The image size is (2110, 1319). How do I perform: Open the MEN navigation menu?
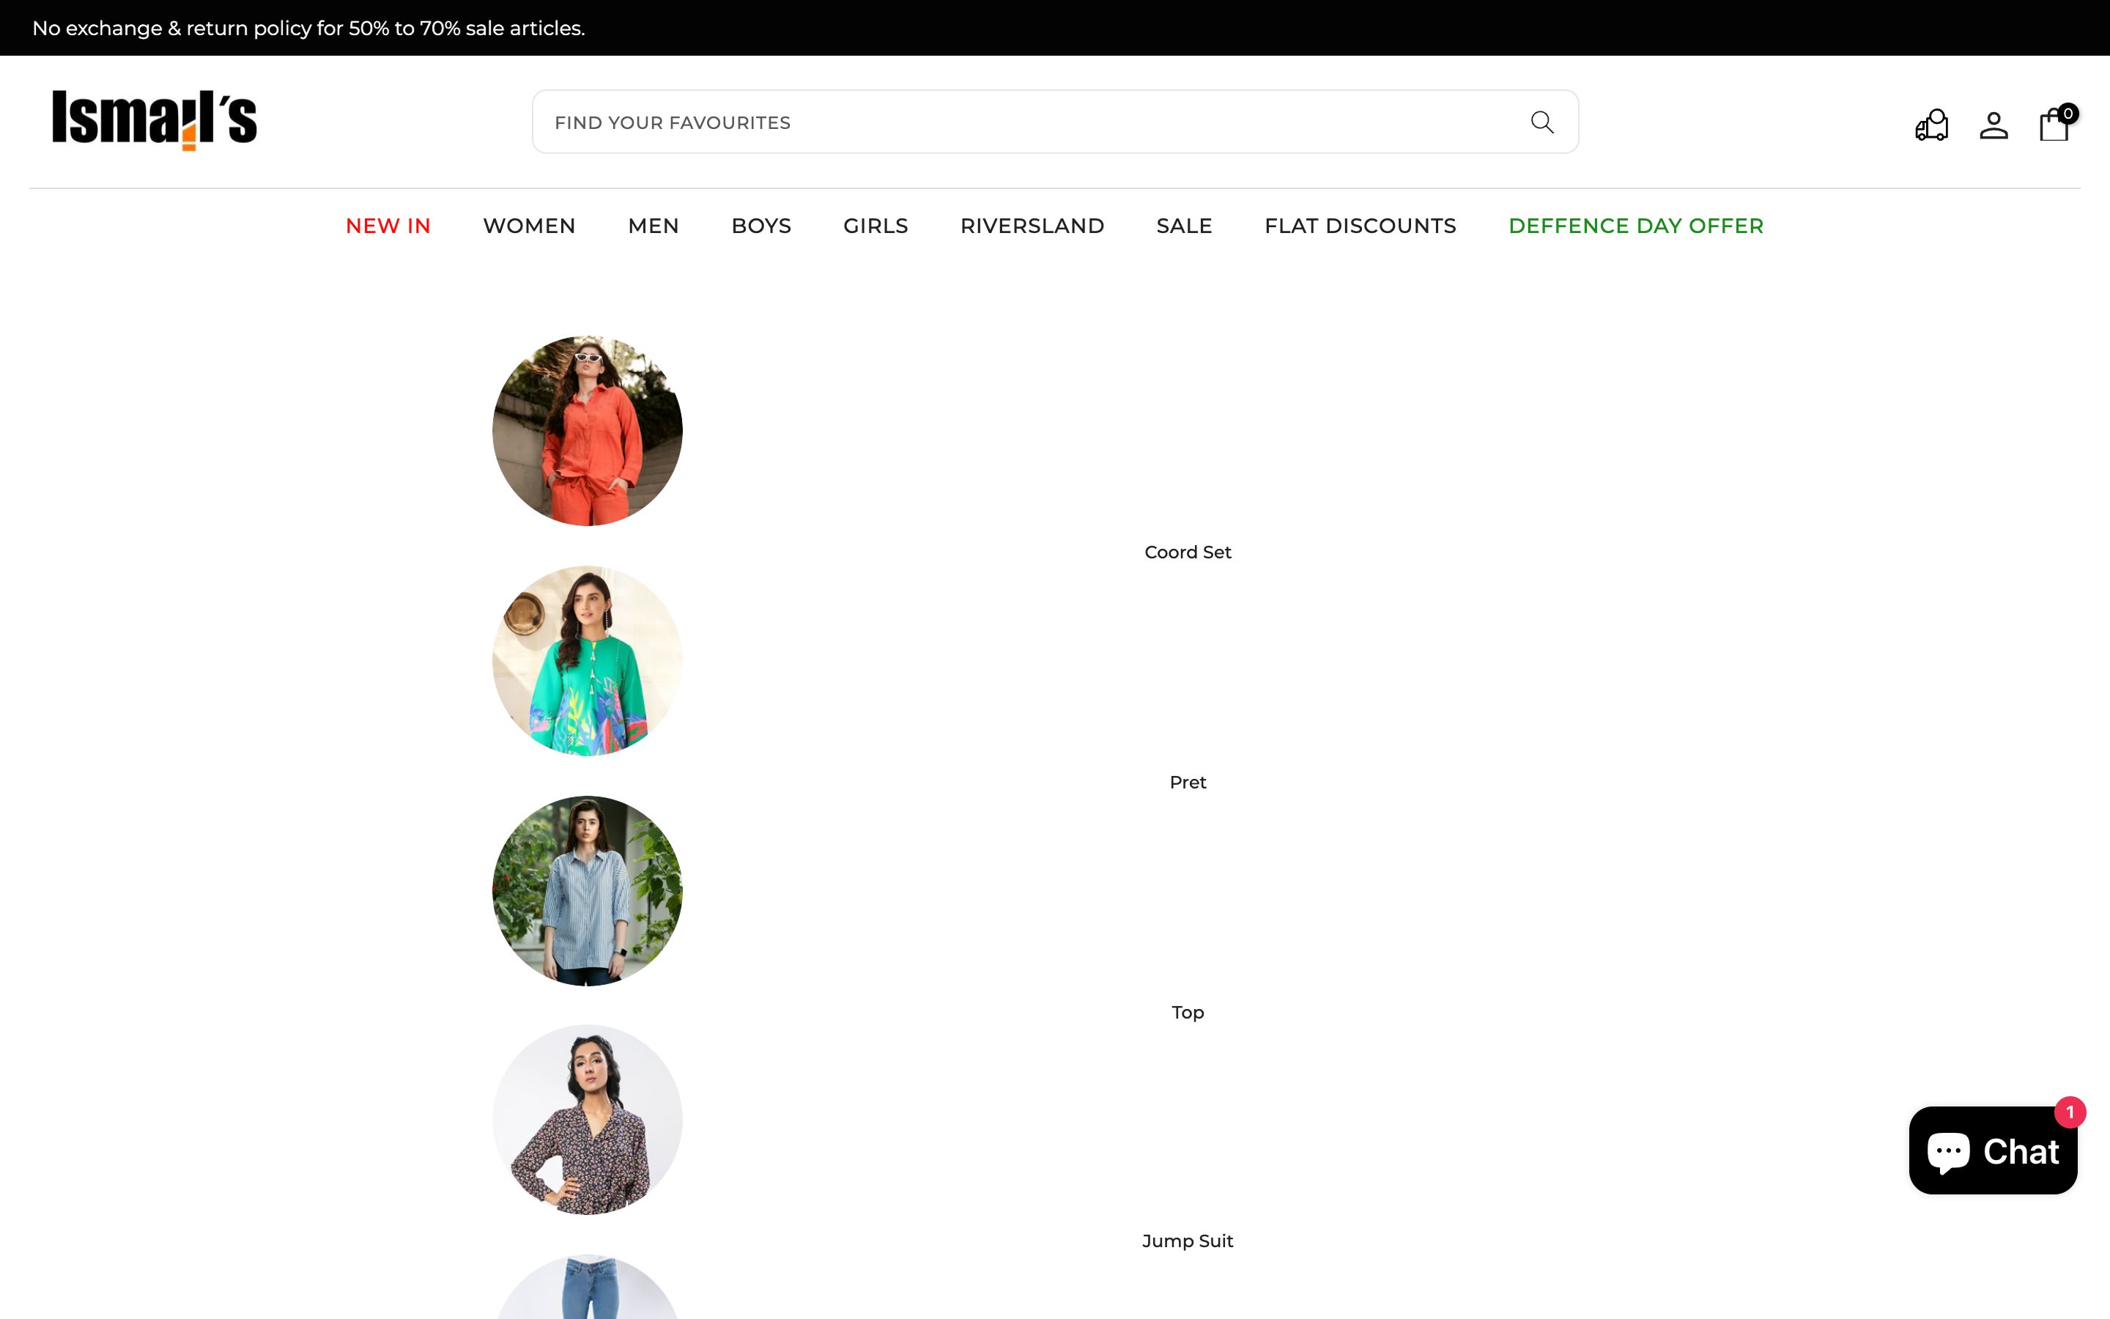(x=653, y=226)
